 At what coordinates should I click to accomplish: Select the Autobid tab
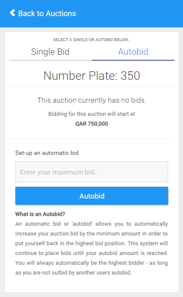coord(133,52)
